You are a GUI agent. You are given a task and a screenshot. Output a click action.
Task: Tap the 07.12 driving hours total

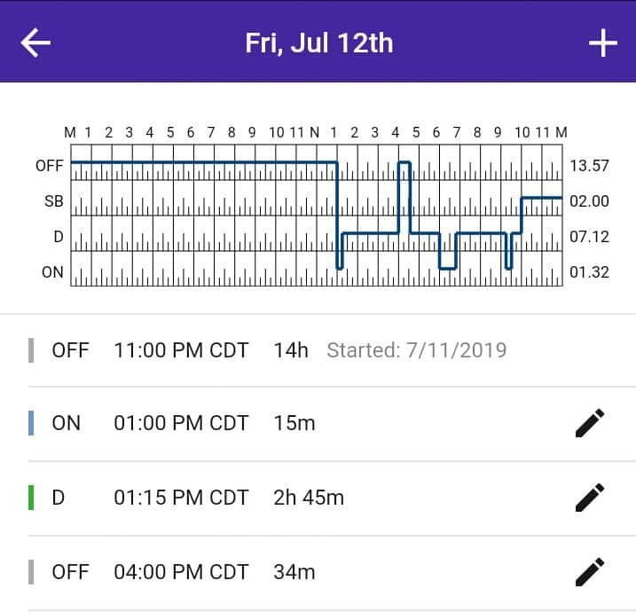point(589,237)
